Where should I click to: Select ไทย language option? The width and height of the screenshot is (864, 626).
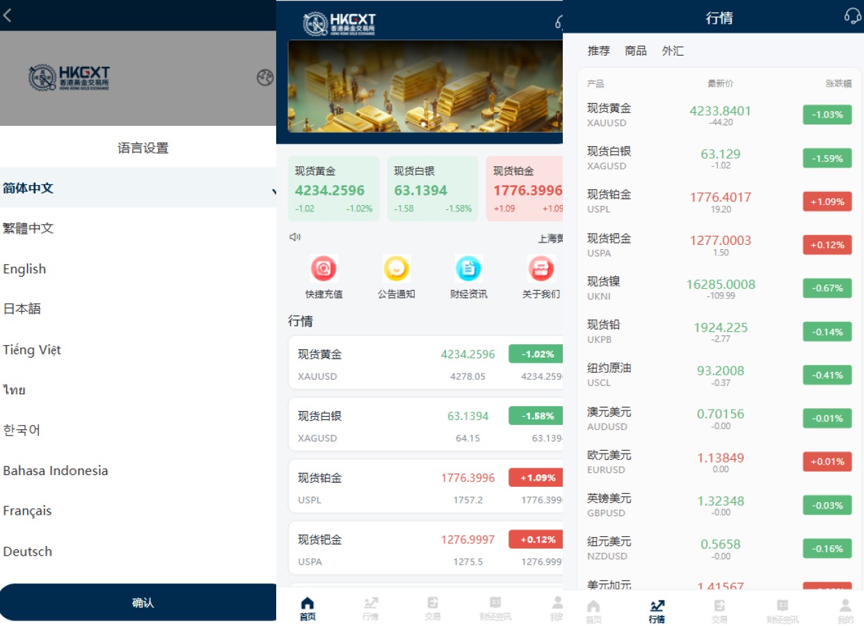click(x=138, y=390)
